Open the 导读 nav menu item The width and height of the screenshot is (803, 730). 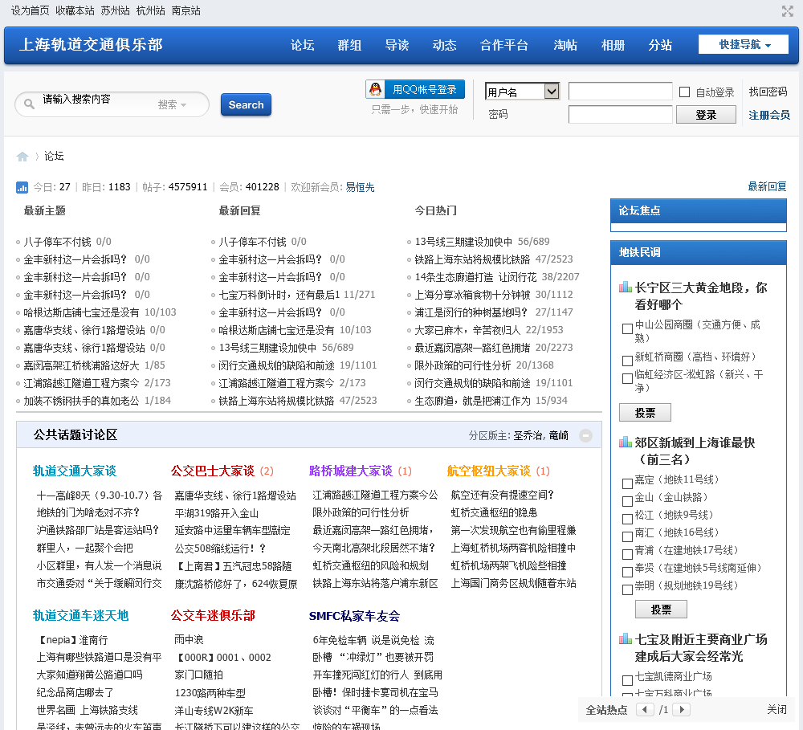[x=397, y=45]
